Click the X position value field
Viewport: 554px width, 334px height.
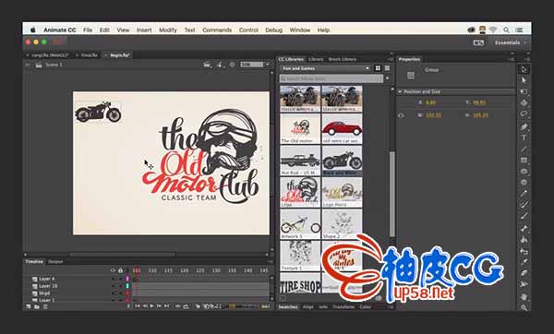click(x=430, y=102)
